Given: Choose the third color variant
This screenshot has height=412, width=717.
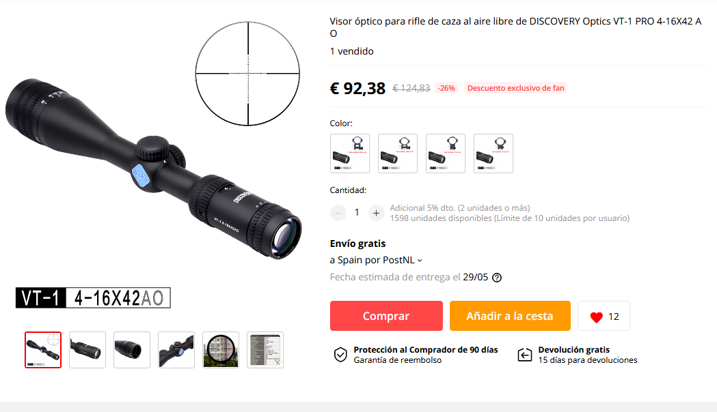Looking at the screenshot, I should pyautogui.click(x=446, y=153).
